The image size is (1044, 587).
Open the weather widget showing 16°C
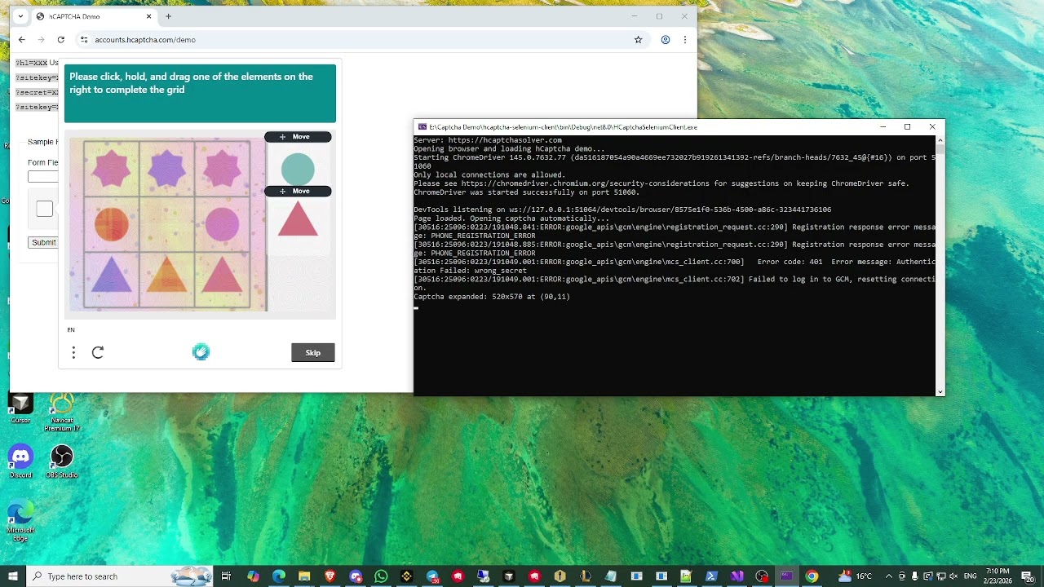855,576
